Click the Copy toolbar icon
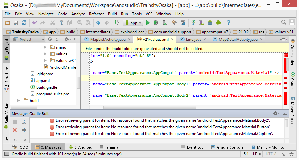The image size is (299, 160). coord(61,23)
